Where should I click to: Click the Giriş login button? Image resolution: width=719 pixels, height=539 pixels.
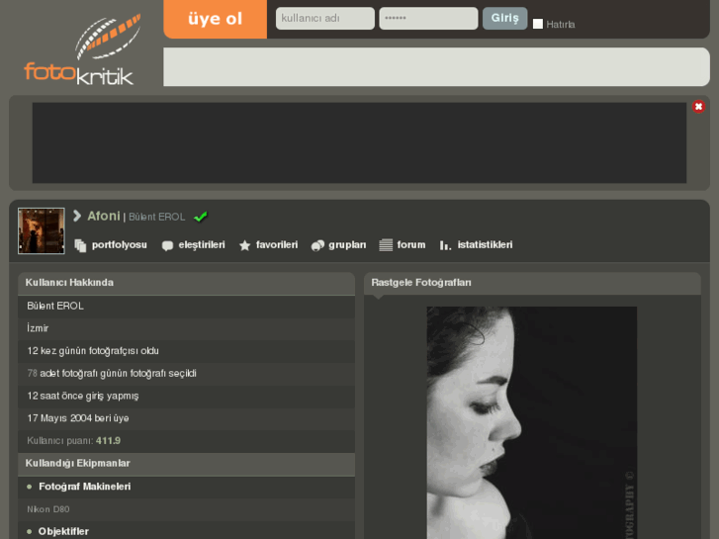[x=504, y=19]
